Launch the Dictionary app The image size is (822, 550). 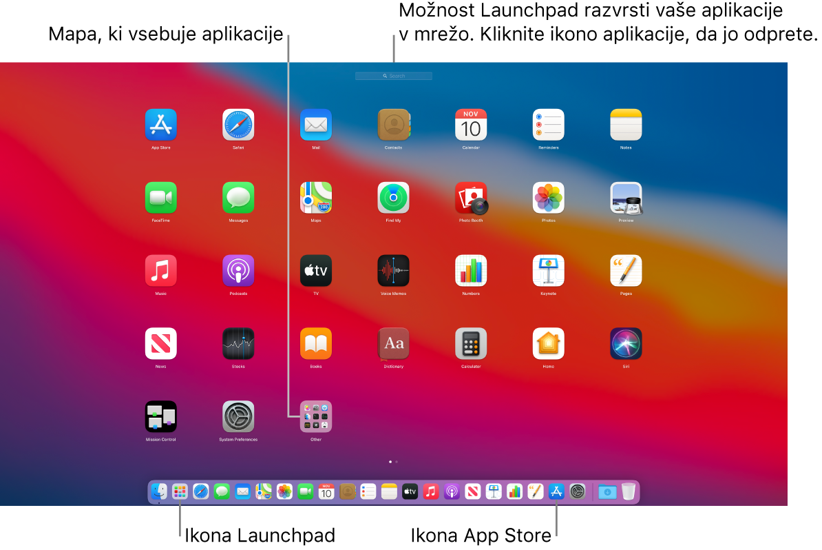coord(393,344)
